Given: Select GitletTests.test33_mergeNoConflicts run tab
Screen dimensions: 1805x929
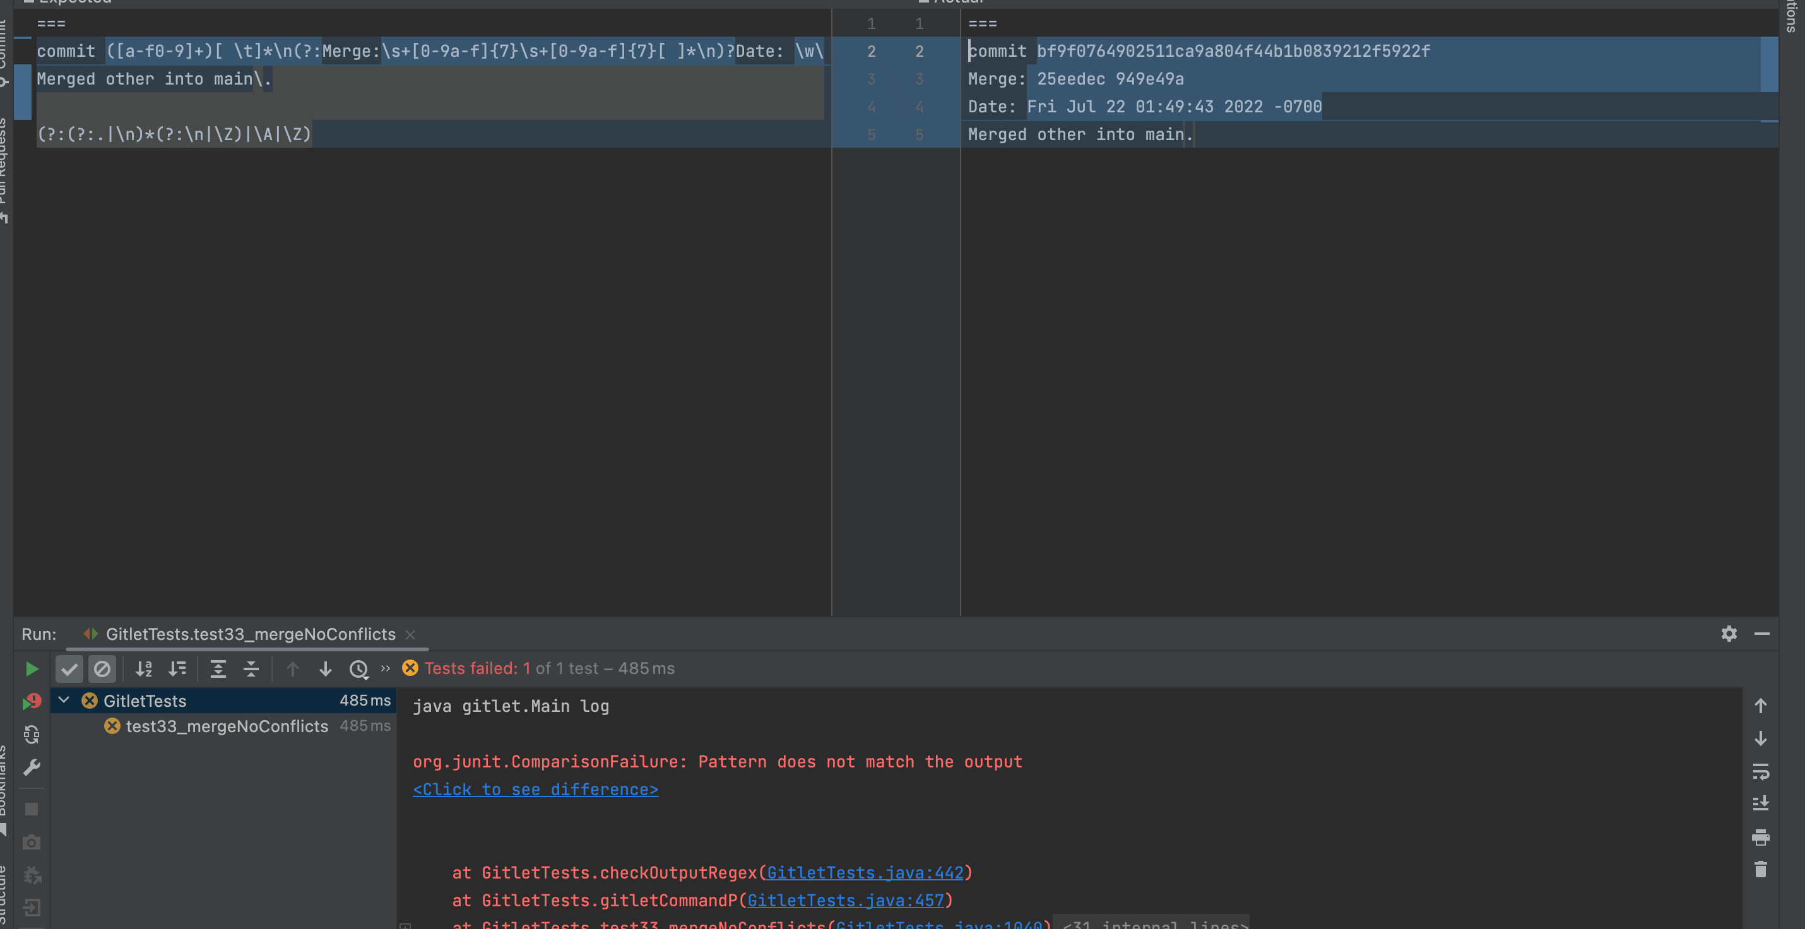Looking at the screenshot, I should [250, 634].
